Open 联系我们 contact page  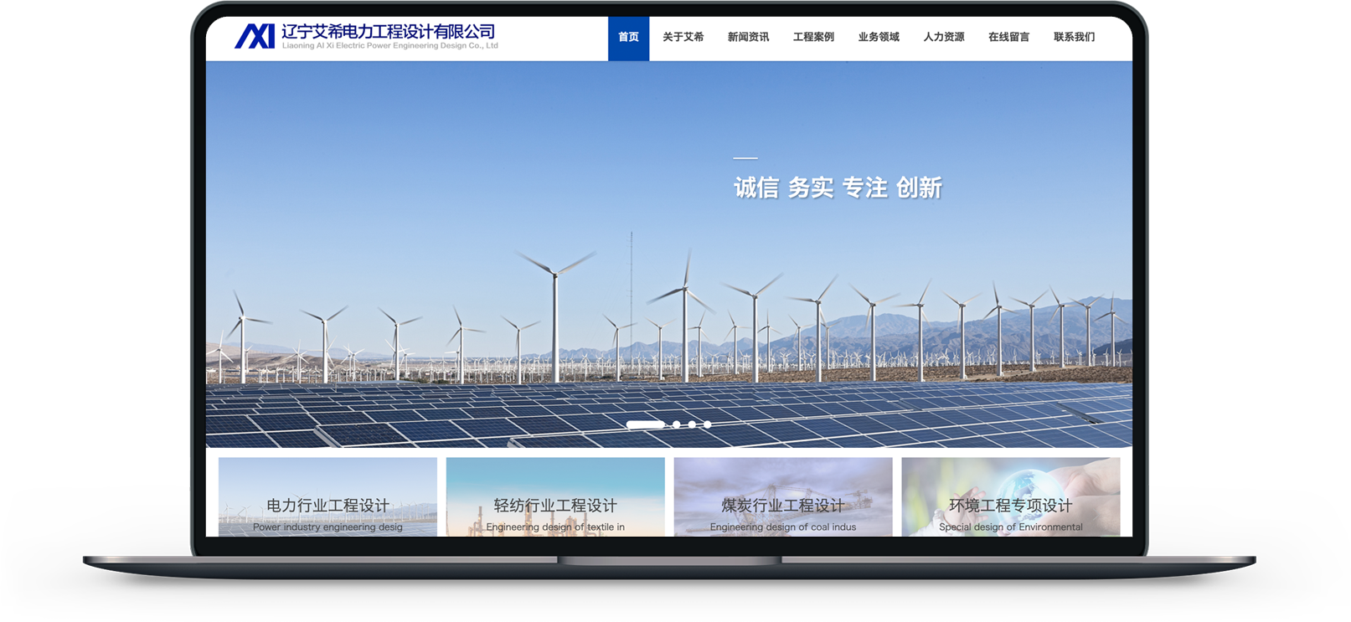tap(1074, 37)
